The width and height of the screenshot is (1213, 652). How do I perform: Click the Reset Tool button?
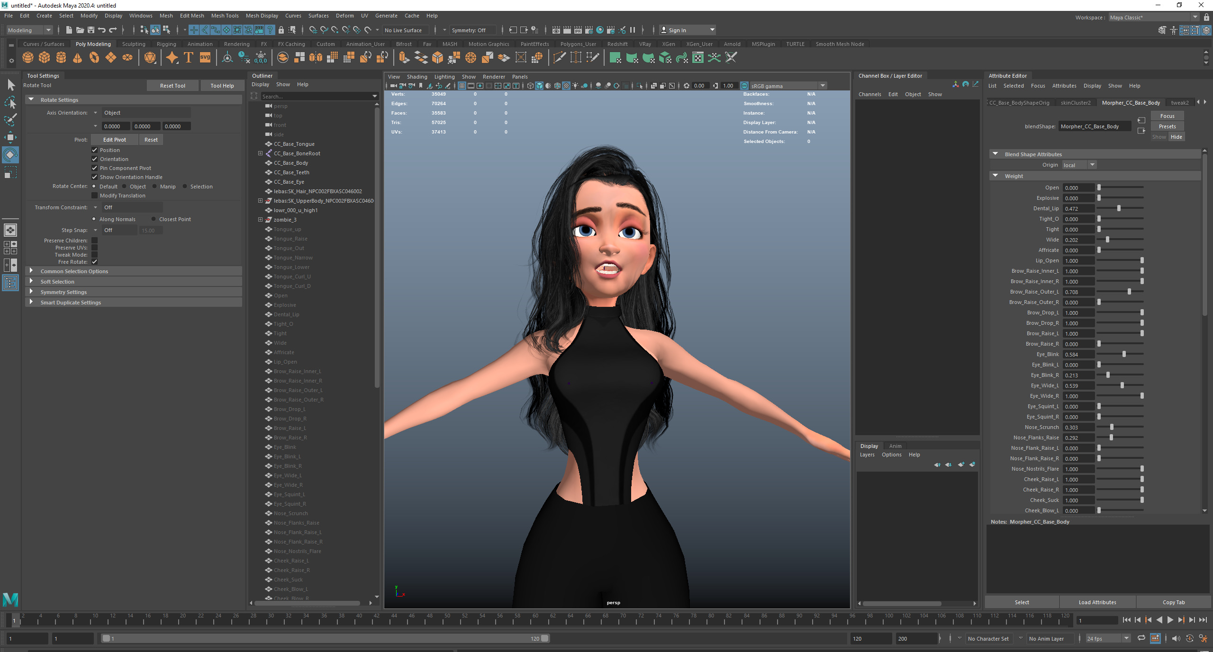pos(172,86)
